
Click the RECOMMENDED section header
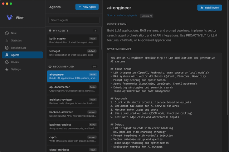(63, 66)
